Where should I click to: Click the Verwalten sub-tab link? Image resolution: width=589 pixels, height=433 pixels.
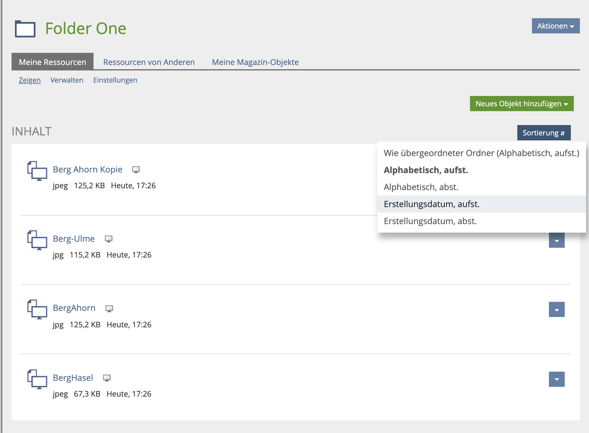click(x=67, y=80)
